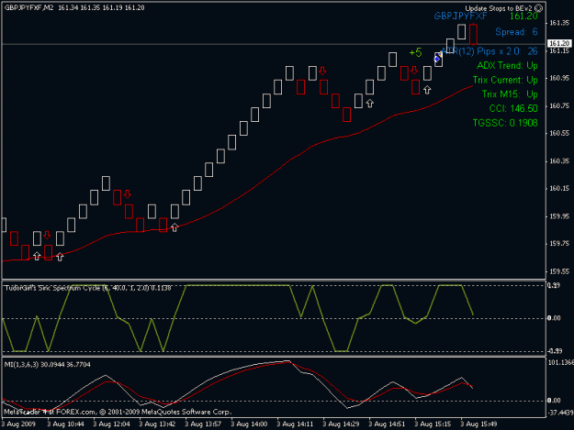574x430 pixels.
Task: Click the '3 Aug 14:51' time label
Action: (387, 424)
